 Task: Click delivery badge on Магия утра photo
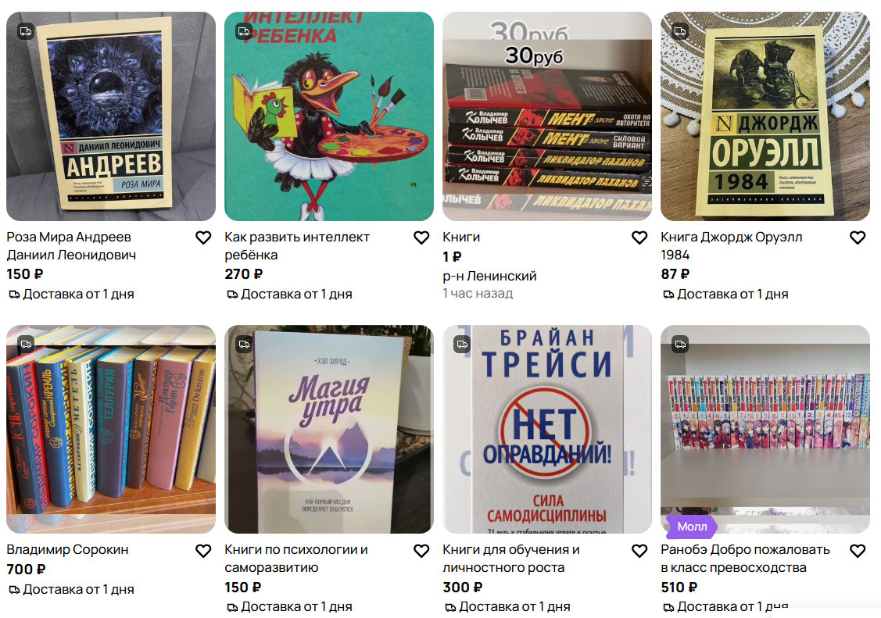tap(244, 344)
